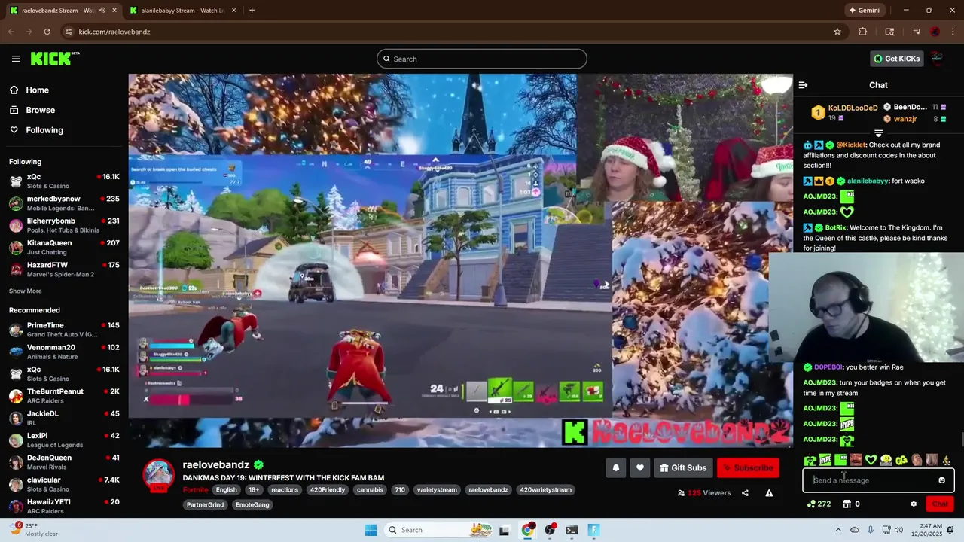The height and width of the screenshot is (542, 964).
Task: Report stream with warning triangle icon
Action: point(769,493)
